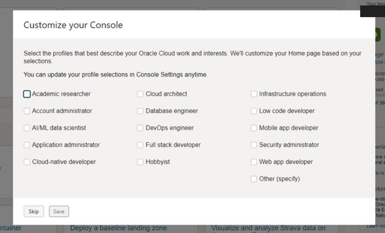385x233 pixels.
Task: Select the Database engineer checkbox
Action: tap(140, 111)
